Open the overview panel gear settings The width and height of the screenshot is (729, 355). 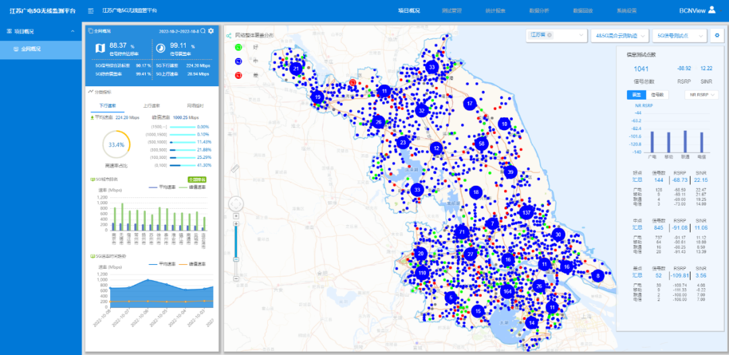211,31
